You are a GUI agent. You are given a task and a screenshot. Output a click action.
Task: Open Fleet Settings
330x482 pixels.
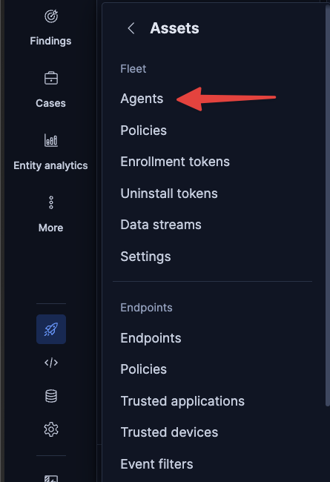(145, 257)
